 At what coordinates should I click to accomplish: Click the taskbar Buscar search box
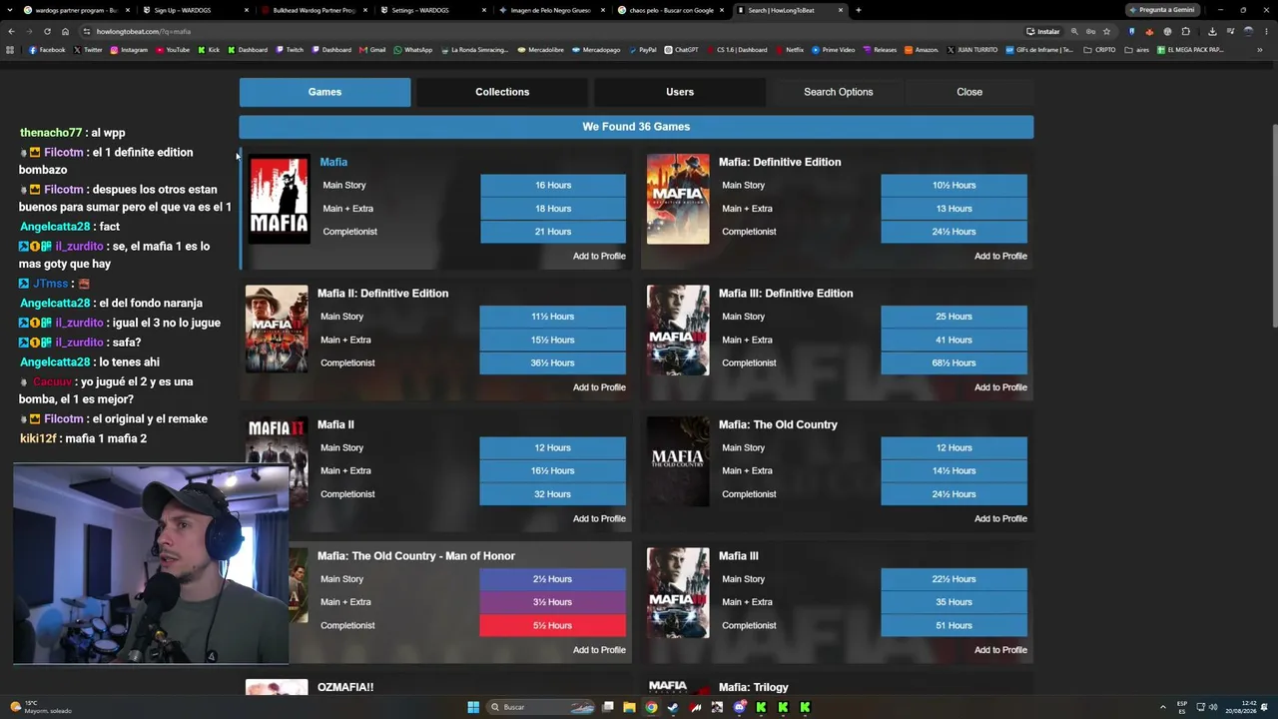tap(541, 707)
